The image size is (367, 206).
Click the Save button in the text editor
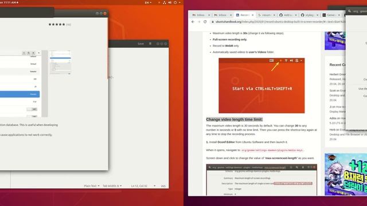140,43
